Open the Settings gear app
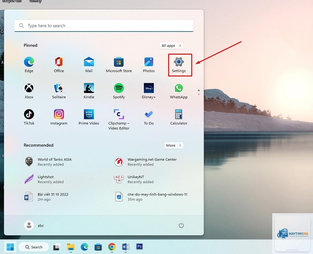 coord(179,65)
